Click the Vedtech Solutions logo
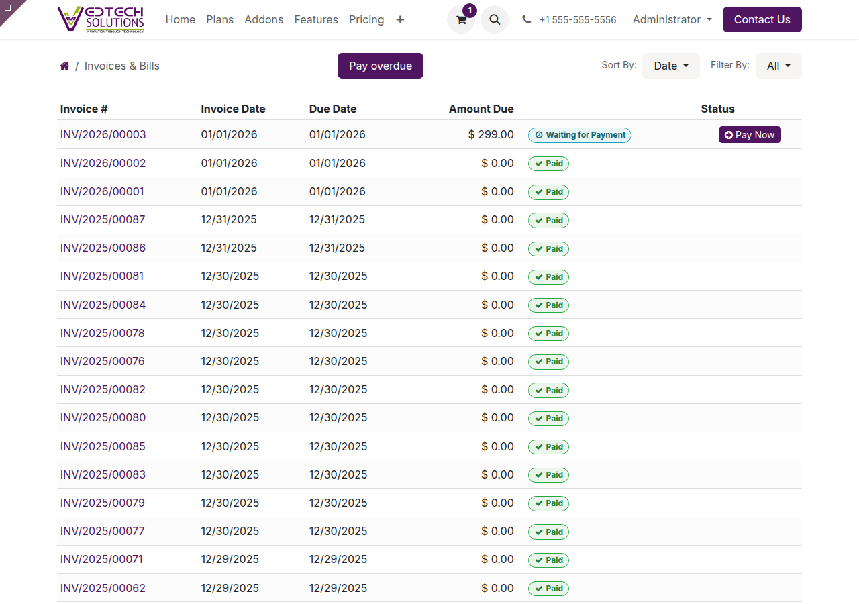859x604 pixels. click(x=101, y=19)
